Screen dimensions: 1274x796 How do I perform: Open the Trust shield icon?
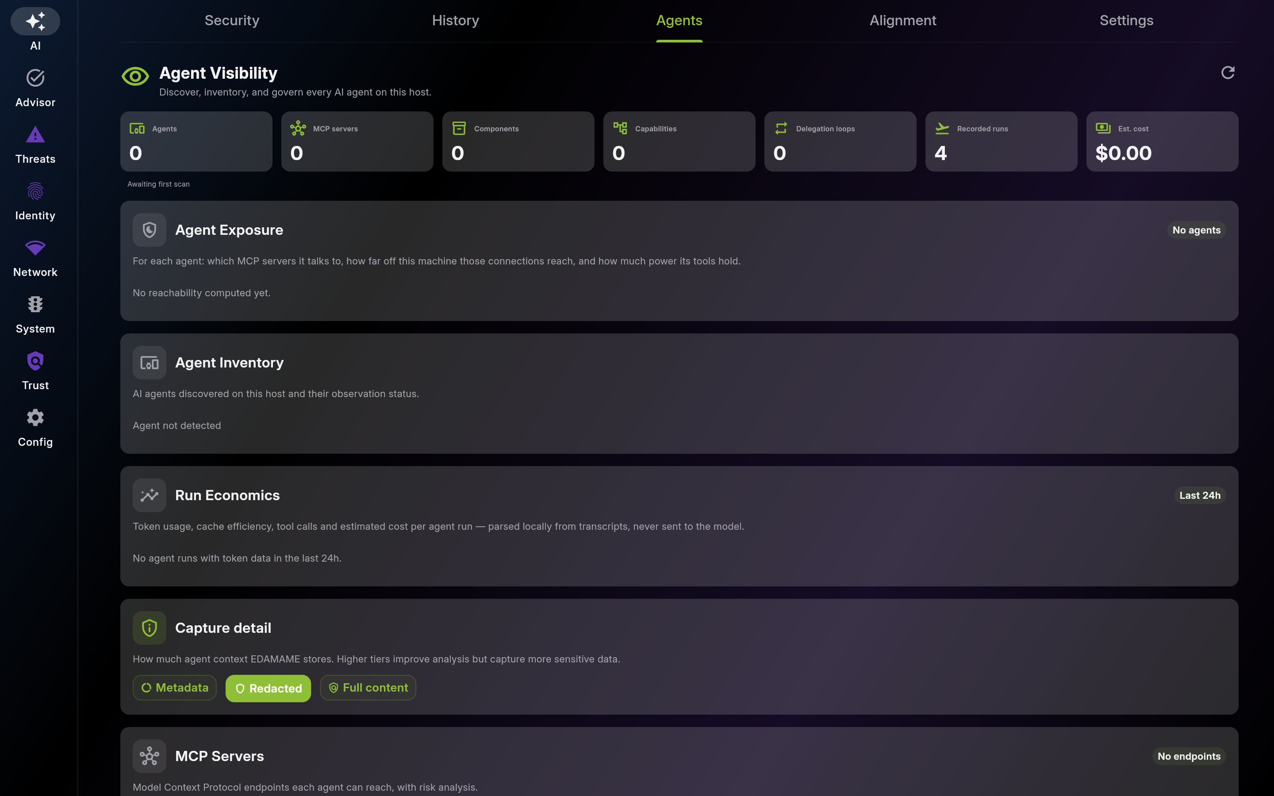pyautogui.click(x=35, y=361)
